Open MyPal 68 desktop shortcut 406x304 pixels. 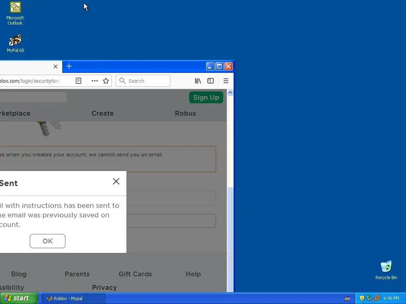pyautogui.click(x=15, y=44)
